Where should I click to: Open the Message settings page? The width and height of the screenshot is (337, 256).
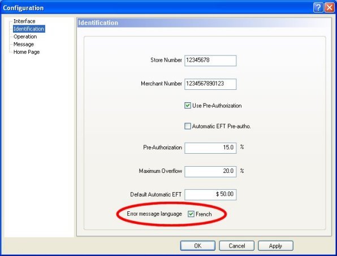coord(24,44)
